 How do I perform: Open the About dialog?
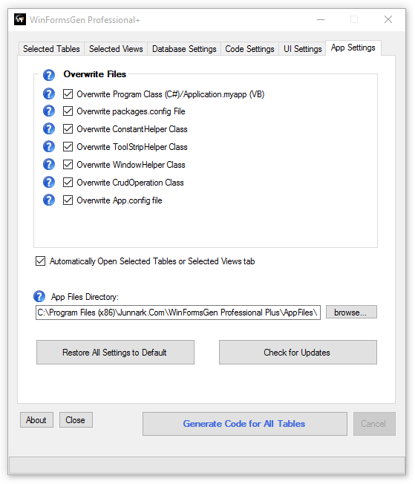[x=36, y=420]
